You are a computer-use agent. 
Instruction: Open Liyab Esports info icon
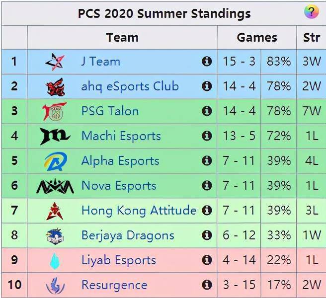(x=207, y=260)
